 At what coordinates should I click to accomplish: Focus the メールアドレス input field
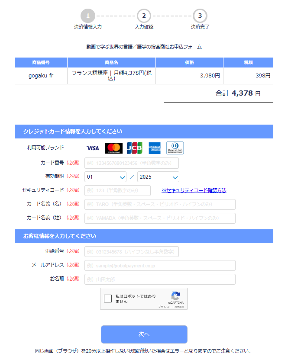point(160,265)
